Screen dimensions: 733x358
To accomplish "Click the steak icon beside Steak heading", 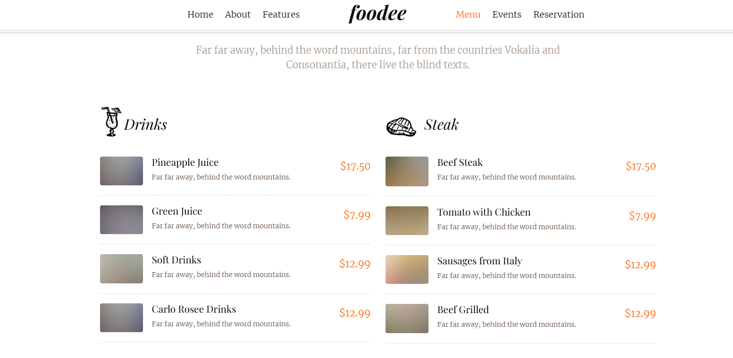I will pos(401,127).
